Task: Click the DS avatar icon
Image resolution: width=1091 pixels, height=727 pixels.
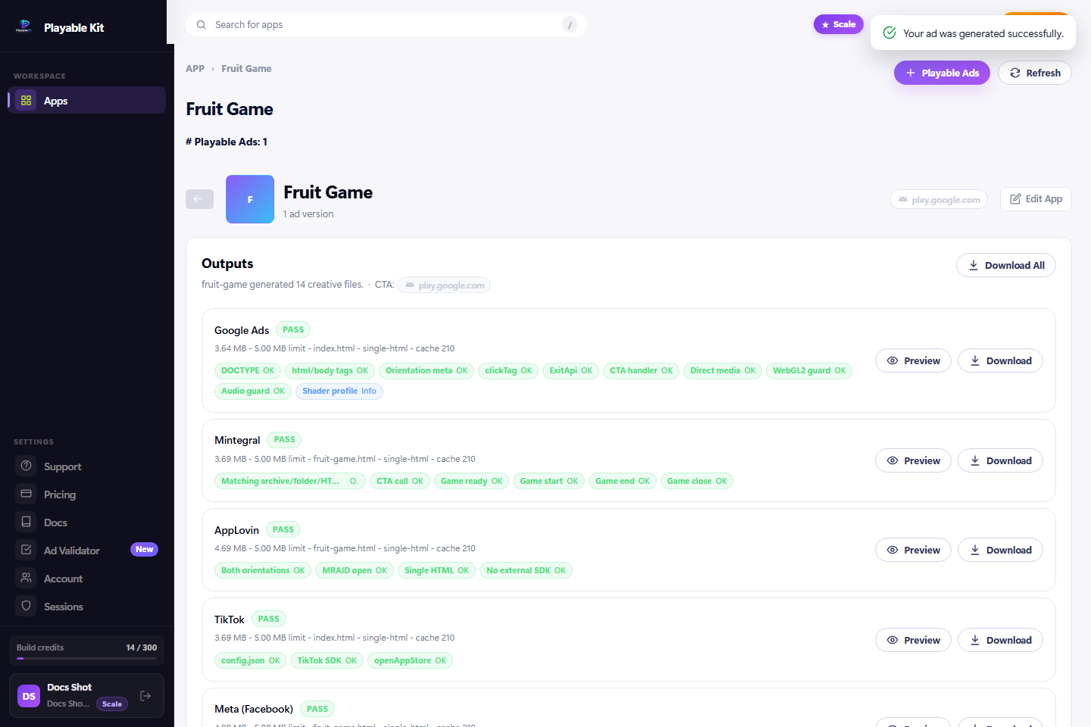Action: click(x=29, y=696)
